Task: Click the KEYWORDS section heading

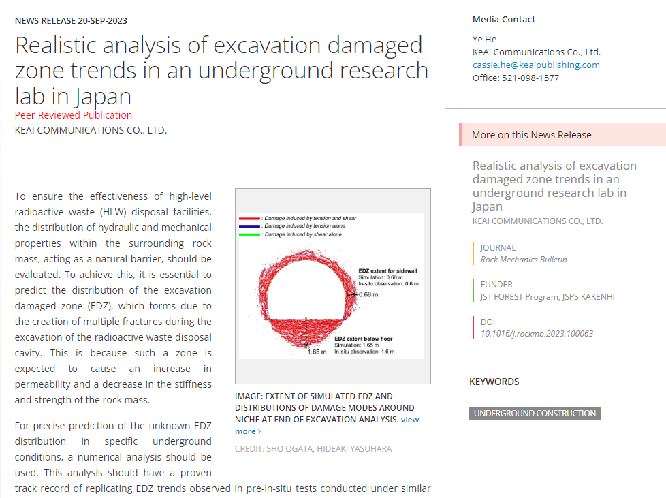Action: [494, 382]
